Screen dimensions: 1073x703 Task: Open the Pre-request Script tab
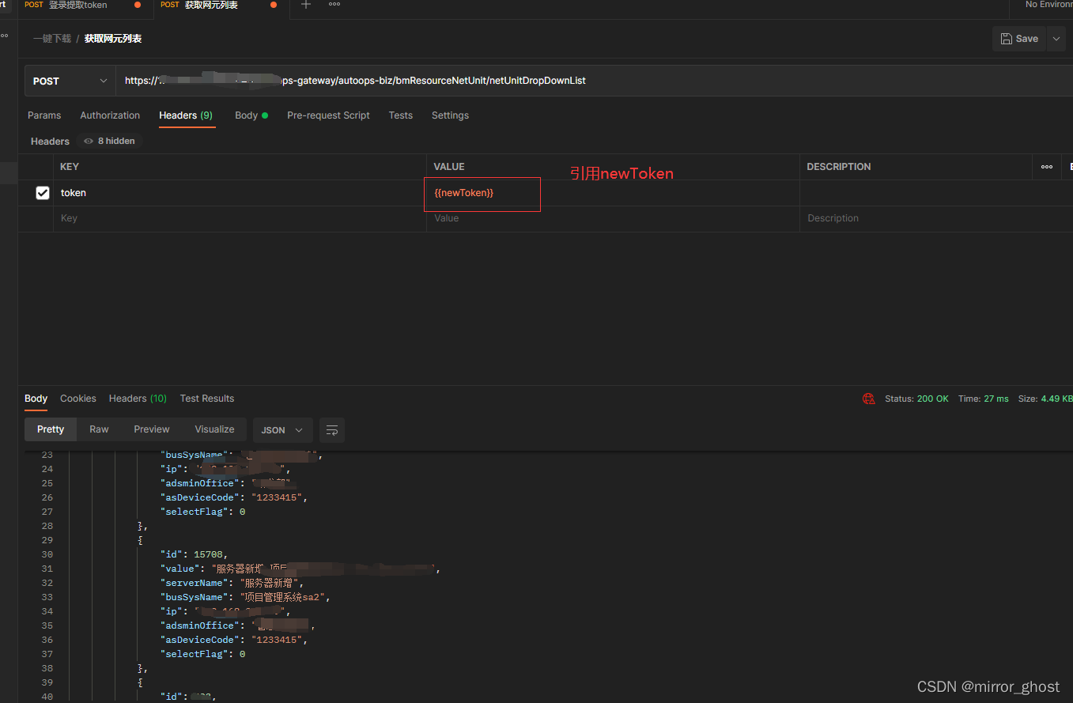pyautogui.click(x=328, y=115)
